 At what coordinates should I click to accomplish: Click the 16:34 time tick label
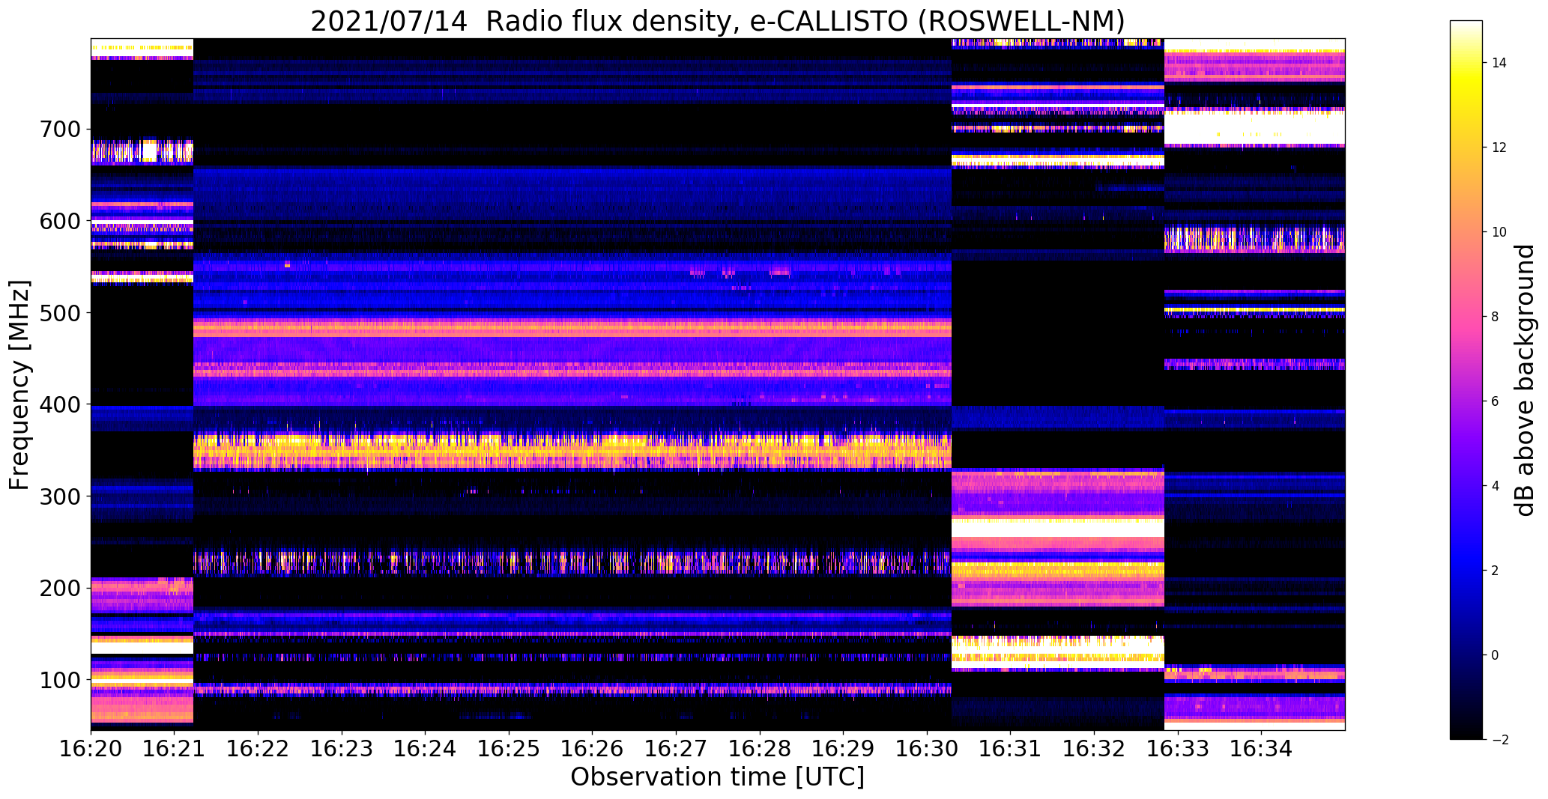[1262, 749]
